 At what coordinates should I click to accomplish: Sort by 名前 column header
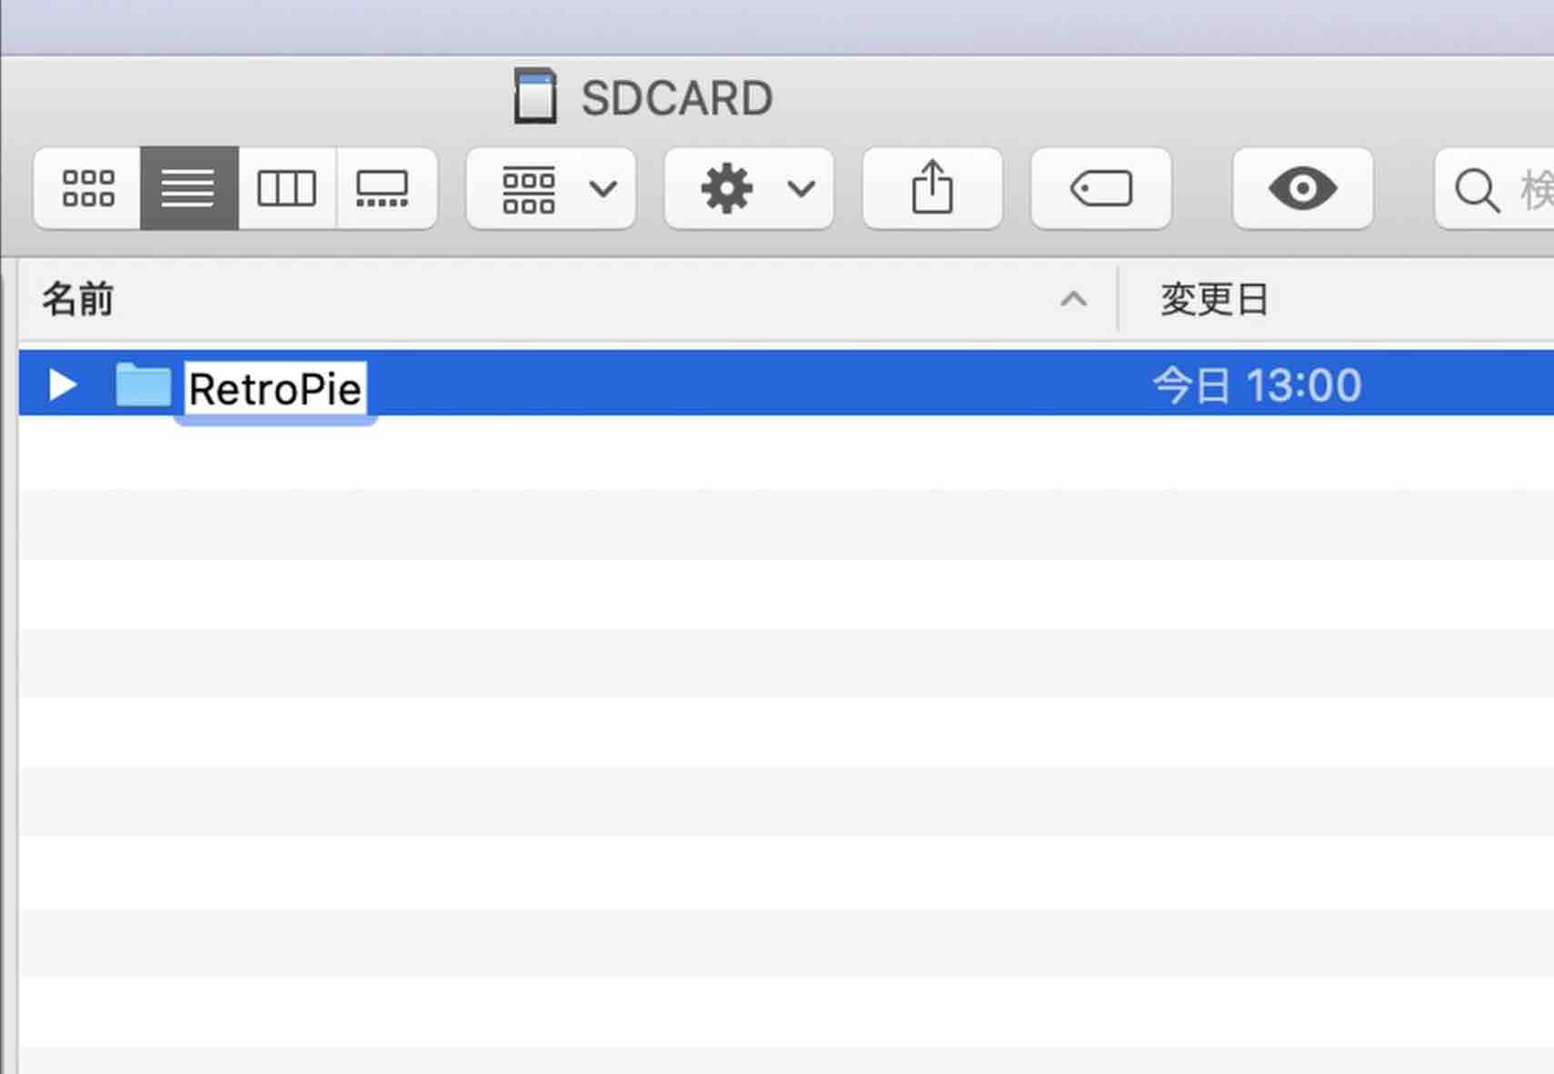pos(568,300)
